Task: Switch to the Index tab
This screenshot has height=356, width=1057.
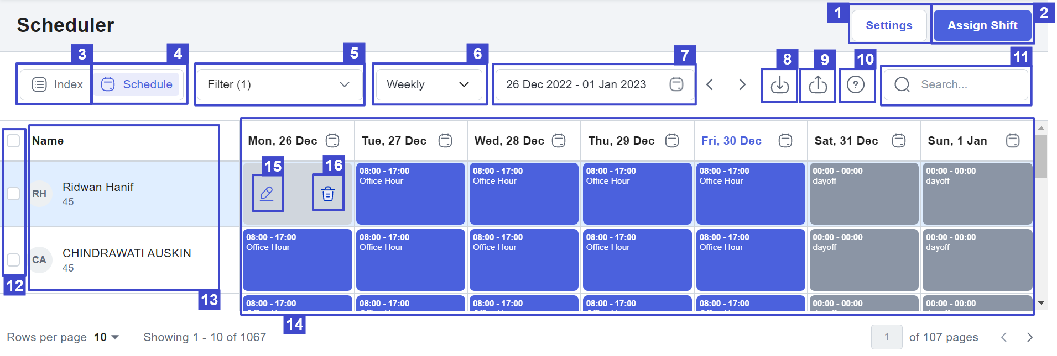Action: click(57, 84)
